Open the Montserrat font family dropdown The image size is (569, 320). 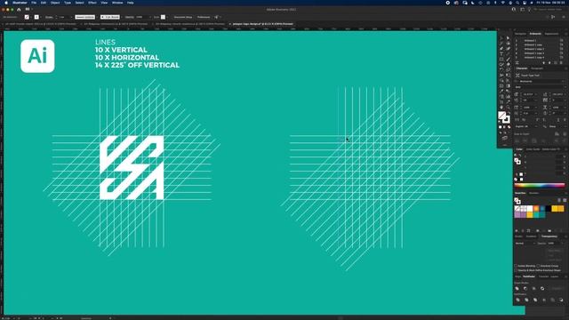click(541, 81)
